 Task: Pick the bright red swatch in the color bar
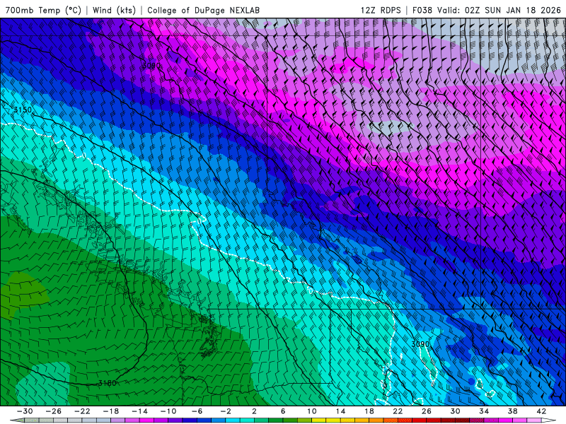click(x=420, y=420)
